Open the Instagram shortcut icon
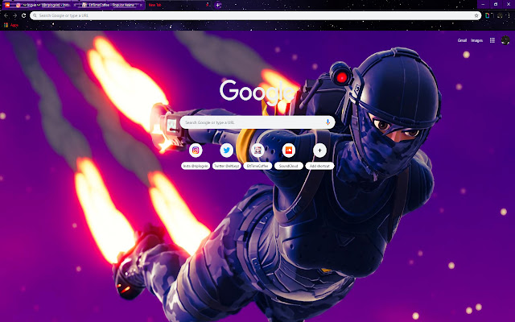 [196, 151]
